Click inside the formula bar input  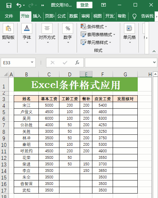118,63
